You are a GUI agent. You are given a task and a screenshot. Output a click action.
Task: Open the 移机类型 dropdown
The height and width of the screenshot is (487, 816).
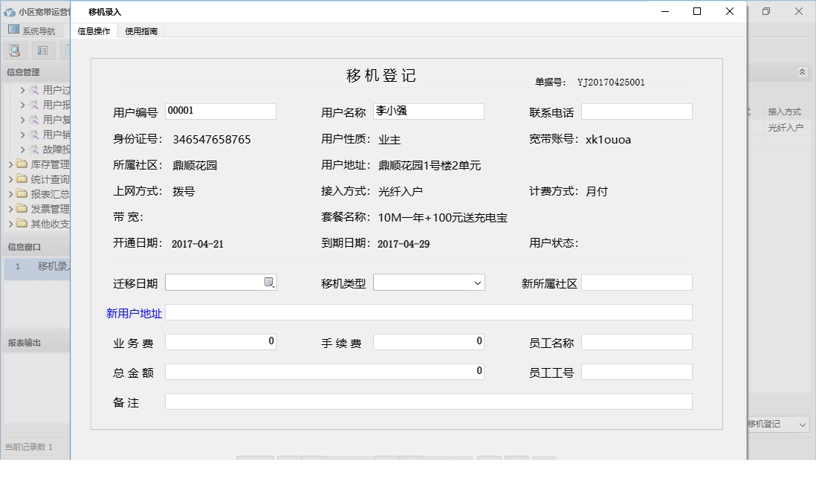(x=479, y=283)
